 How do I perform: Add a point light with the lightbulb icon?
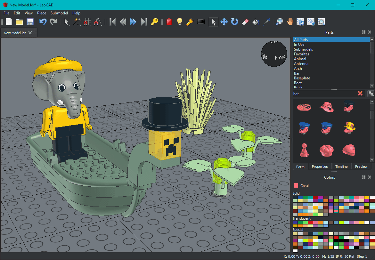click(x=180, y=22)
